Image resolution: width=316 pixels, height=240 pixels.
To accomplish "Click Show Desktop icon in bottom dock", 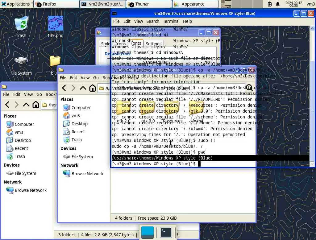I will pos(148,232).
